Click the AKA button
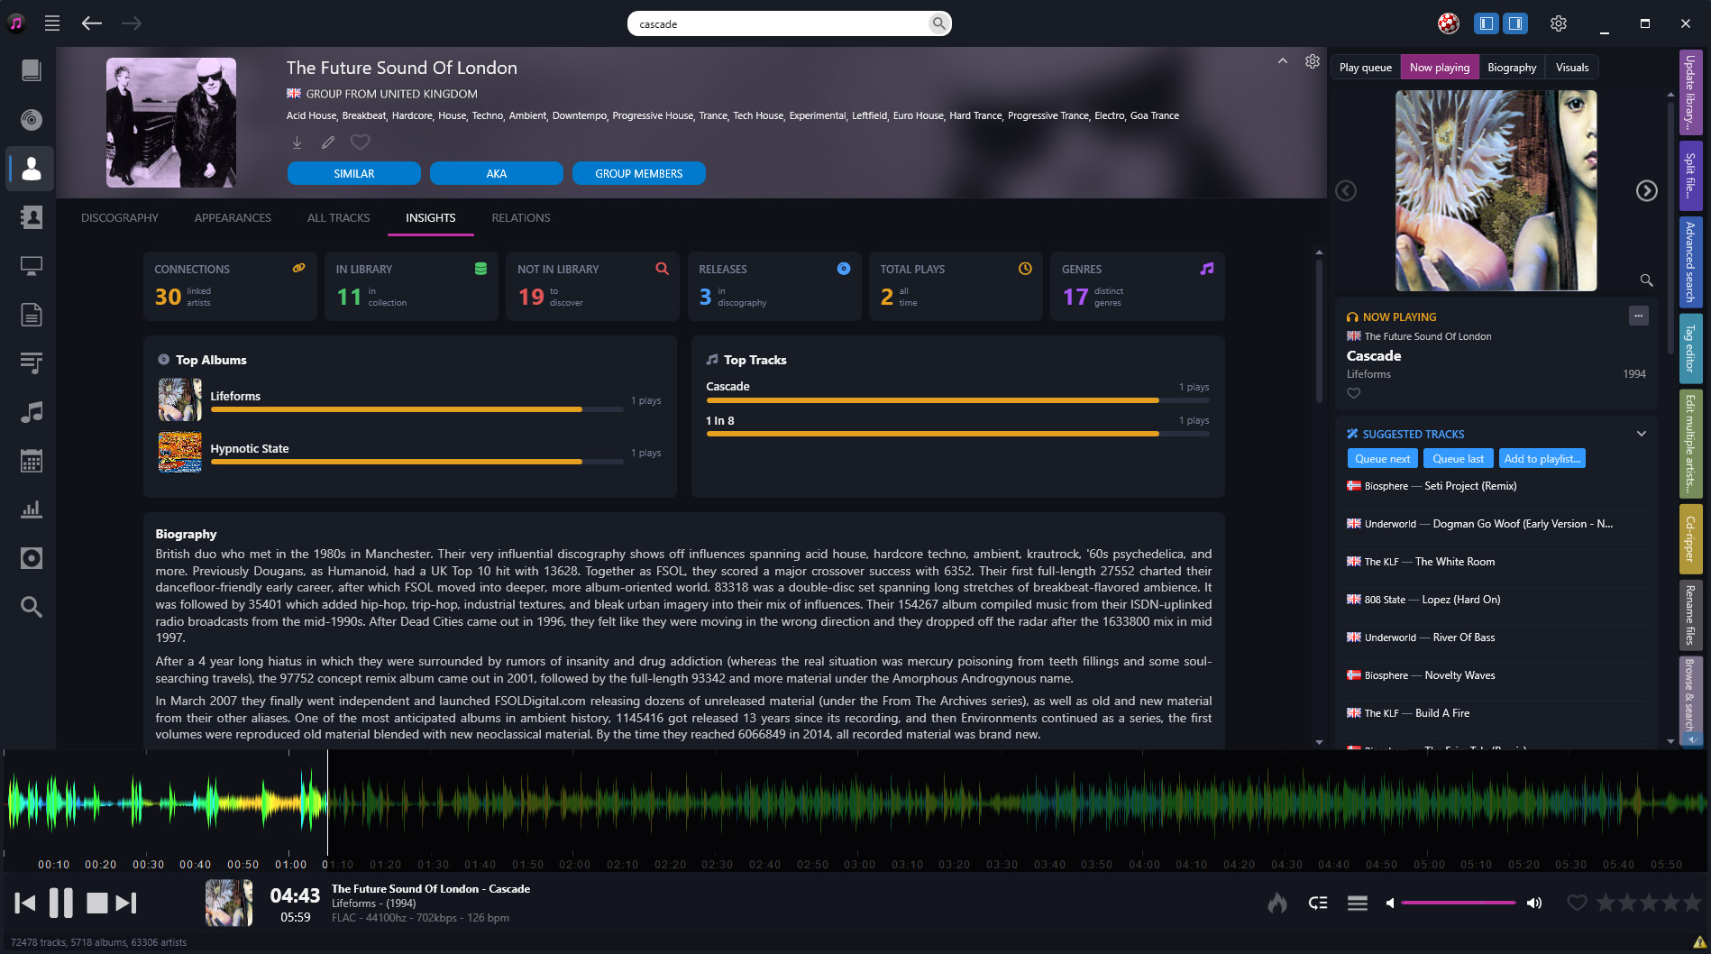The width and height of the screenshot is (1711, 954). pyautogui.click(x=497, y=173)
